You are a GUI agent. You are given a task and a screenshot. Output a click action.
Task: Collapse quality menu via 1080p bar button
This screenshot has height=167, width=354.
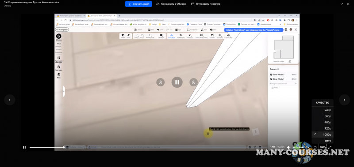tap(323, 147)
